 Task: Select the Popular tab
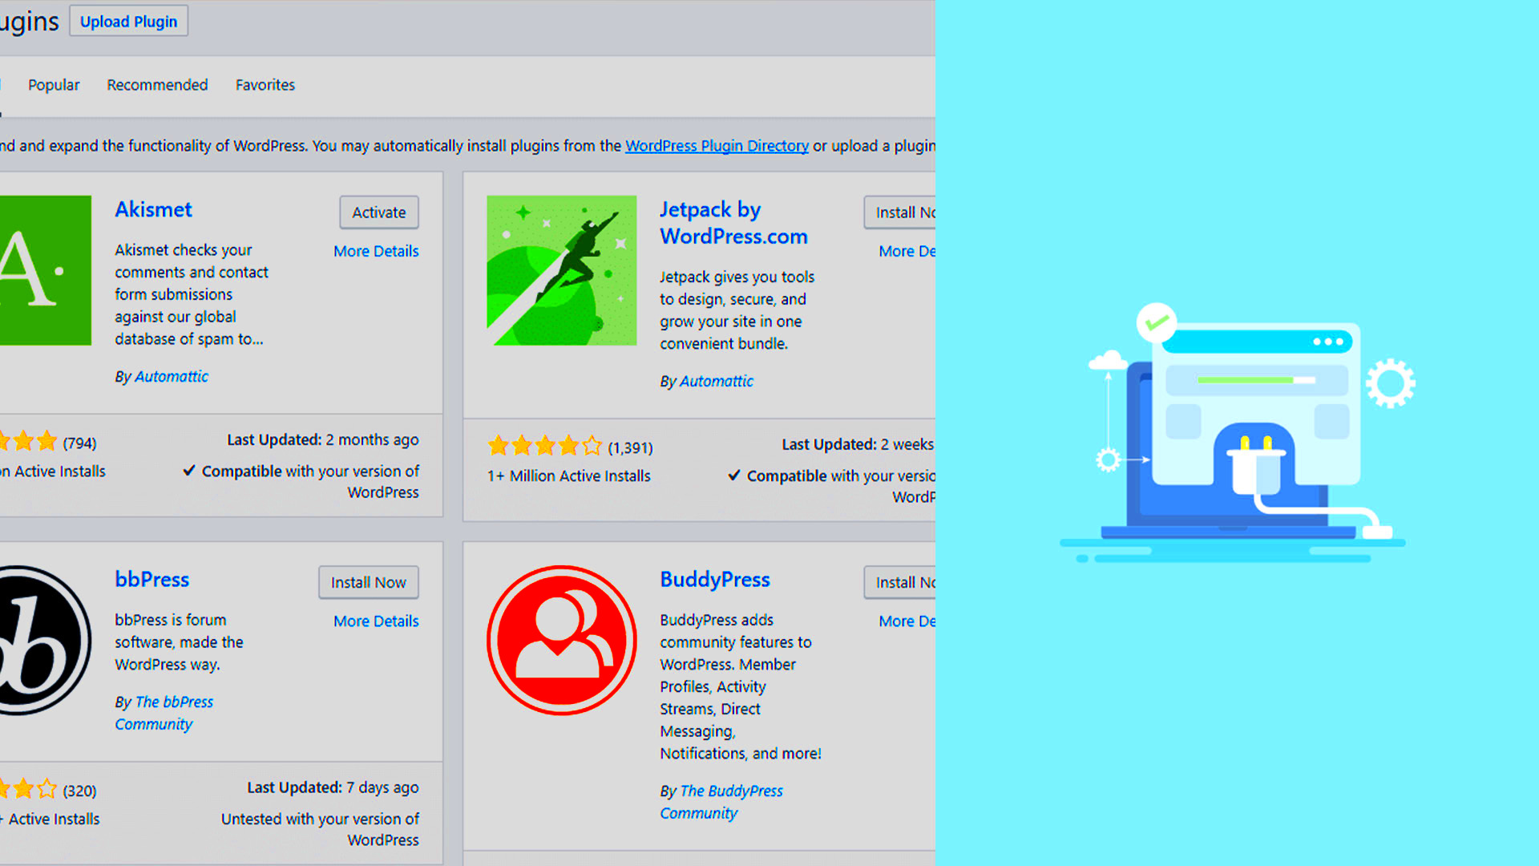pos(52,84)
